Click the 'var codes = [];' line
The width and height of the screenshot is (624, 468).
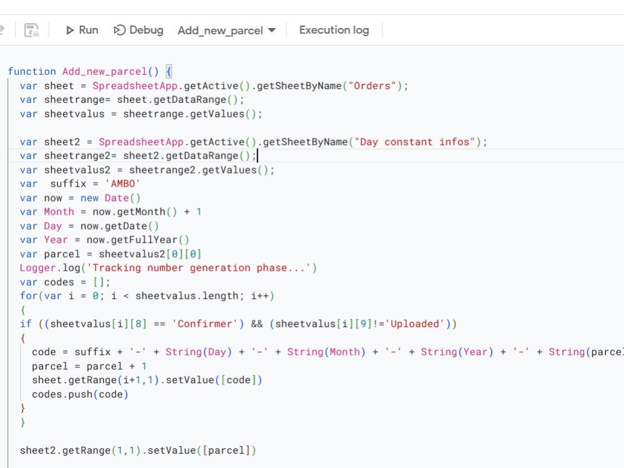coord(66,282)
